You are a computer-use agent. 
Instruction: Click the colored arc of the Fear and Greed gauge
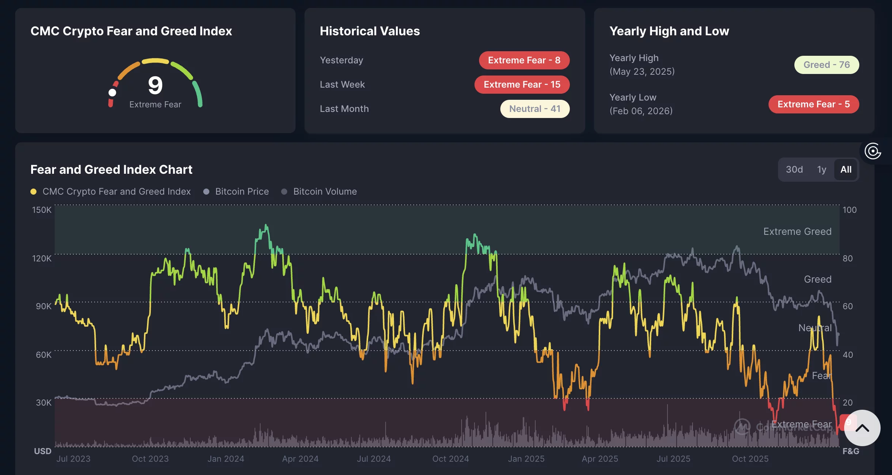pyautogui.click(x=155, y=62)
